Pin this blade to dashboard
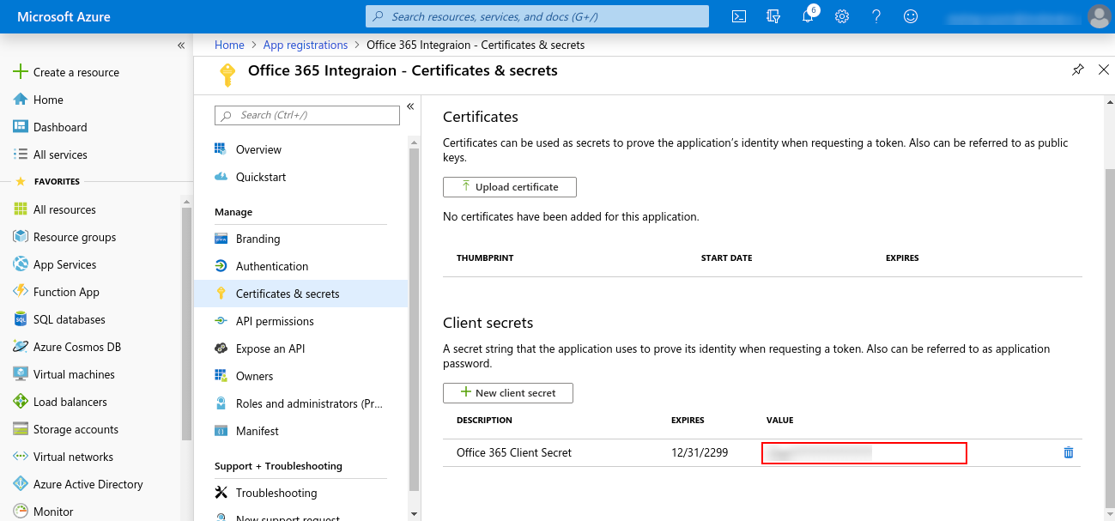Screen dimensions: 1115x521 click(x=1078, y=70)
